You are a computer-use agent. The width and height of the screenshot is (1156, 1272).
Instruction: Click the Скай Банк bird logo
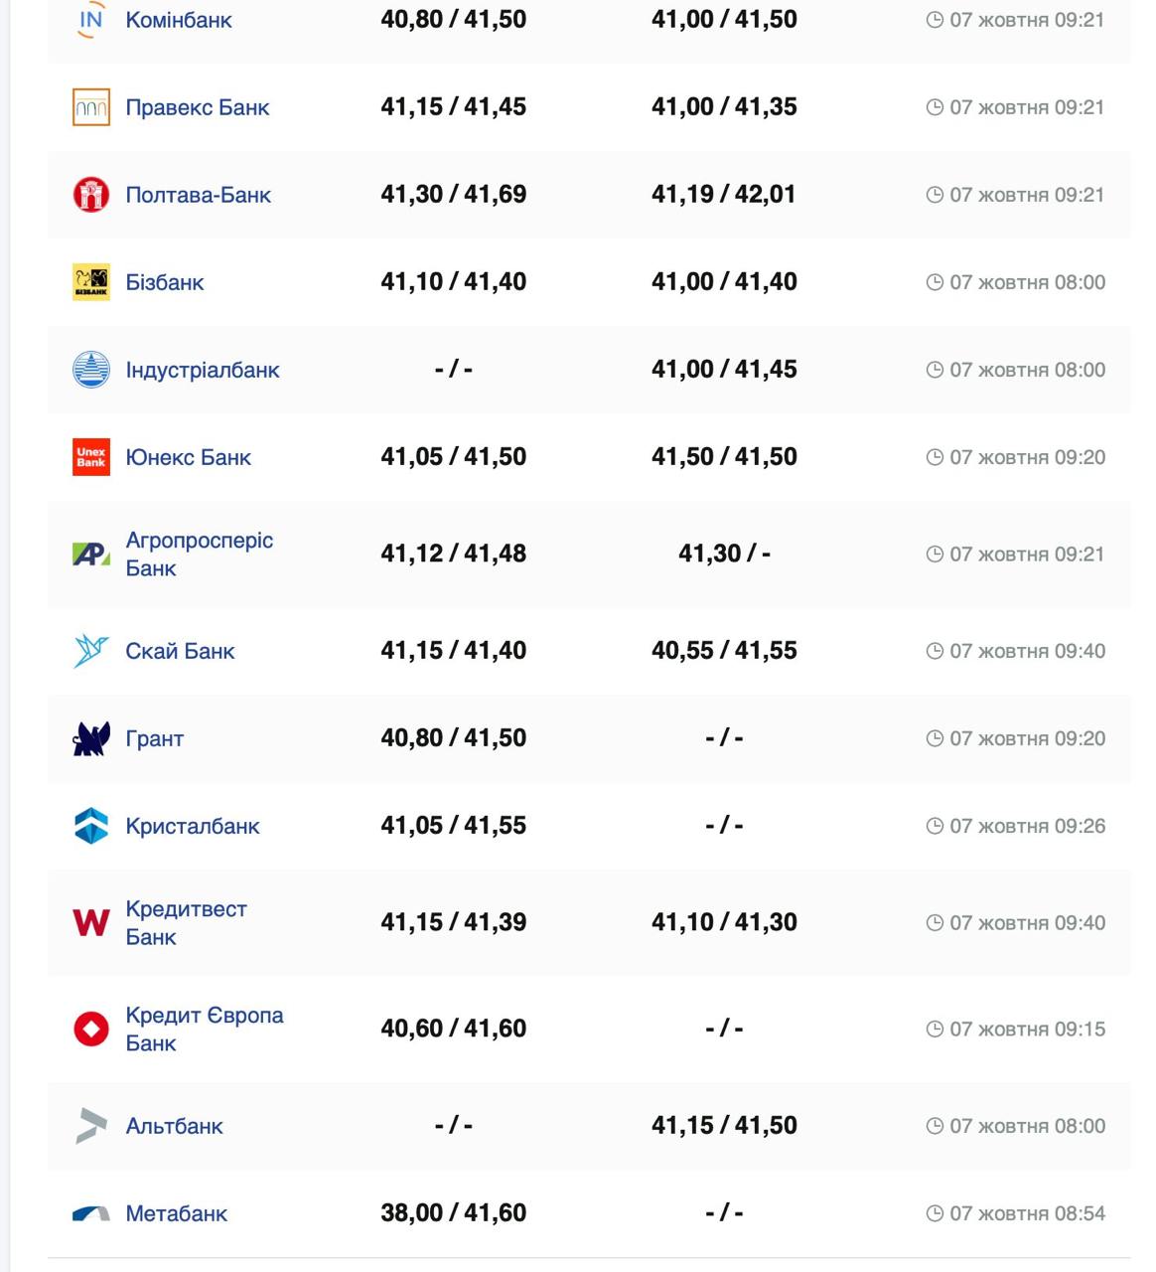(90, 651)
